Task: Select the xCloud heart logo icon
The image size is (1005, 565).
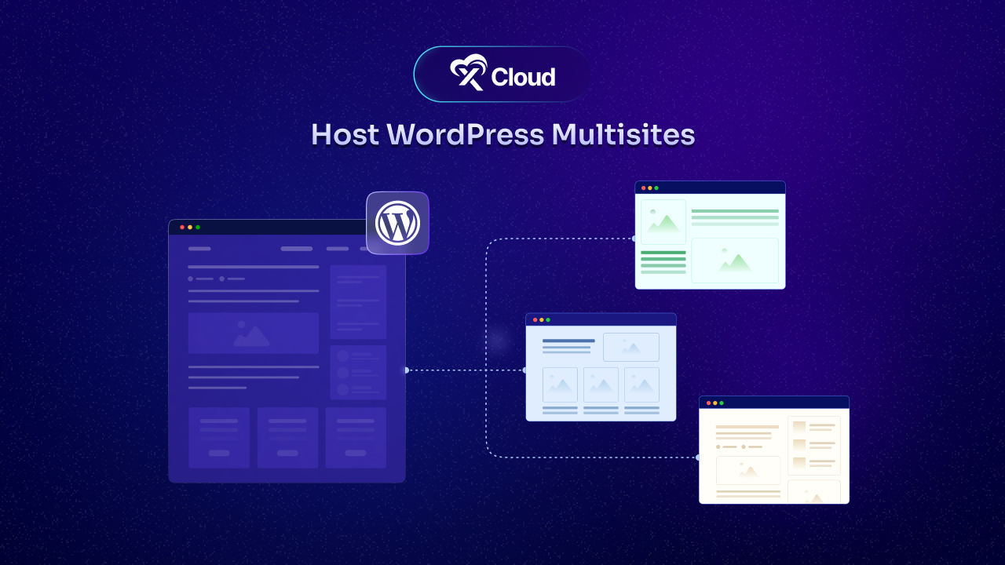Action: [x=469, y=74]
